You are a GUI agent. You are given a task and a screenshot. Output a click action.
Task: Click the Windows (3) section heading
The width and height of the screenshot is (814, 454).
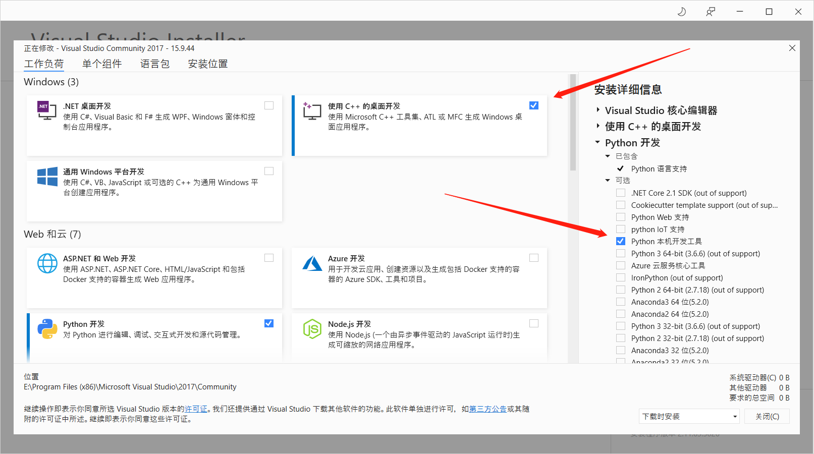tap(51, 82)
